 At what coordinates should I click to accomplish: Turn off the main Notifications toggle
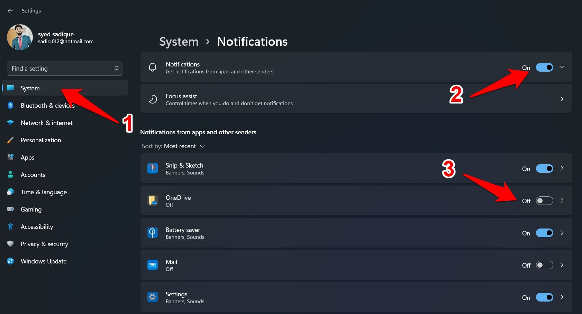click(544, 68)
